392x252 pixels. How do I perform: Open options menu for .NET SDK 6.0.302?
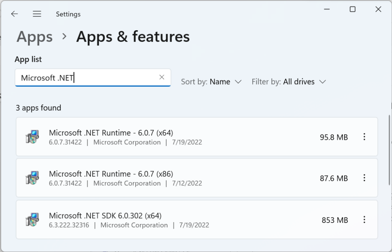364,219
